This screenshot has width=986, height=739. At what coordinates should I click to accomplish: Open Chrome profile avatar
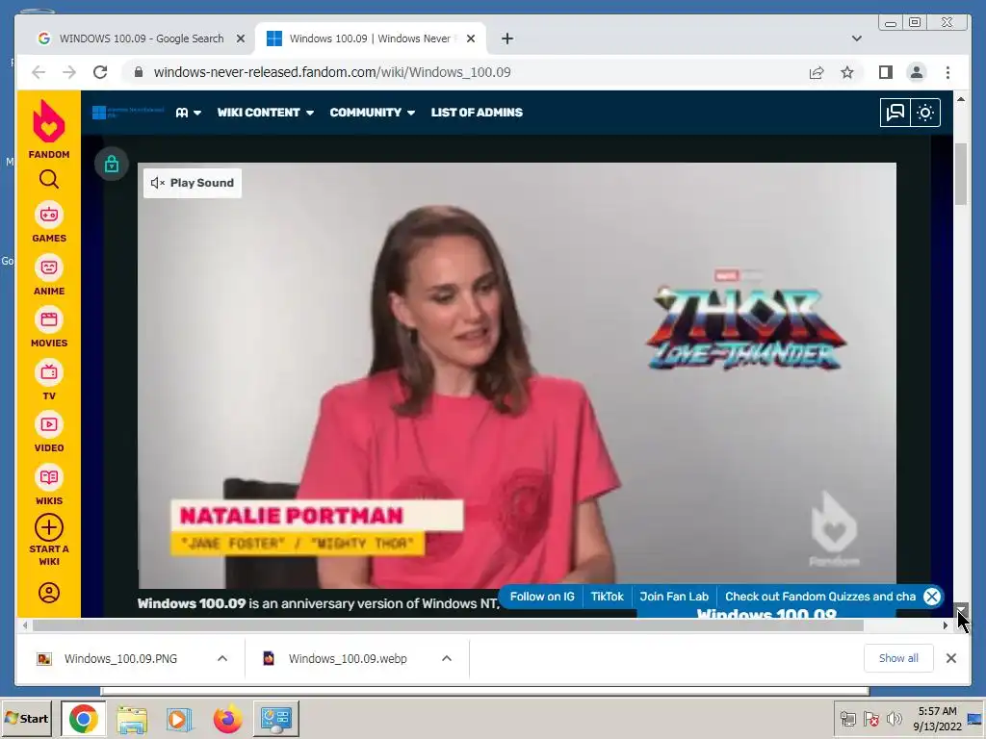[917, 72]
